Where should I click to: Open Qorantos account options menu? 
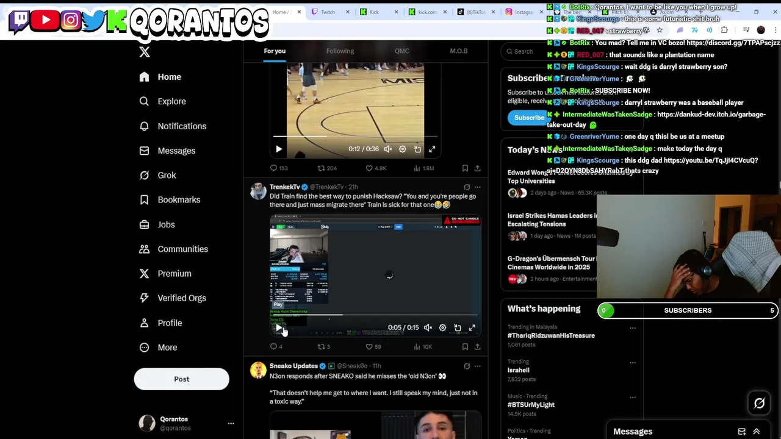pos(231,423)
